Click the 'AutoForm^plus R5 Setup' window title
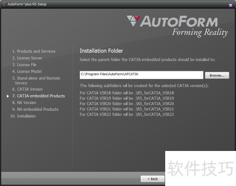The width and height of the screenshot is (236, 186). pos(27,4)
